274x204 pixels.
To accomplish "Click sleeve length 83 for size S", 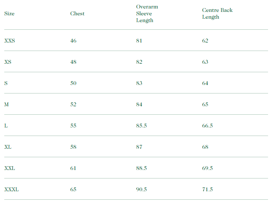I will (139, 83).
